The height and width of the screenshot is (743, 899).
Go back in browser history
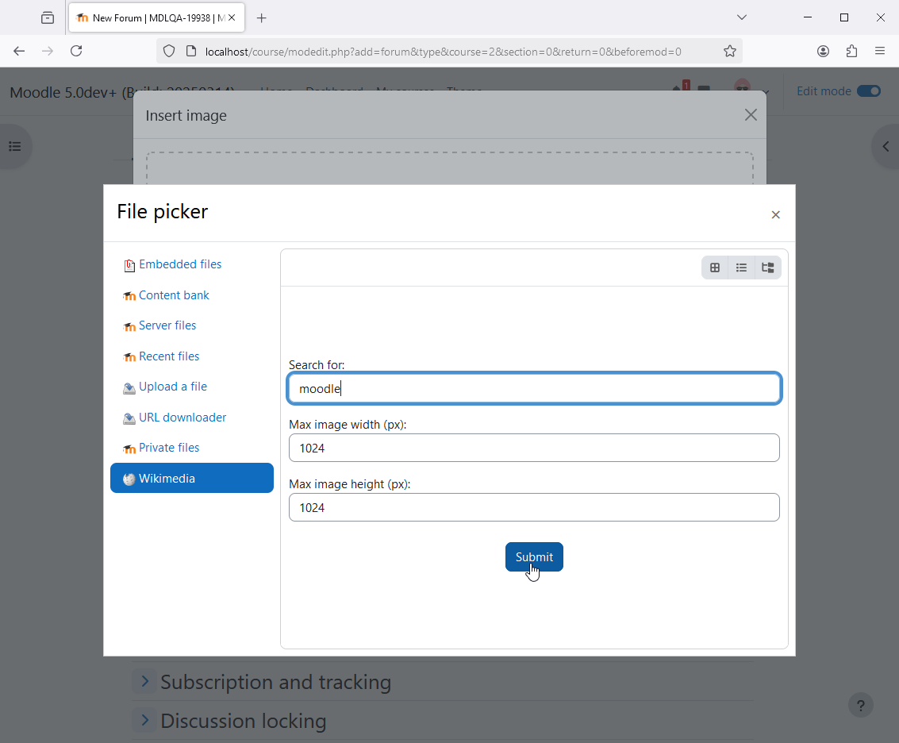coord(19,51)
